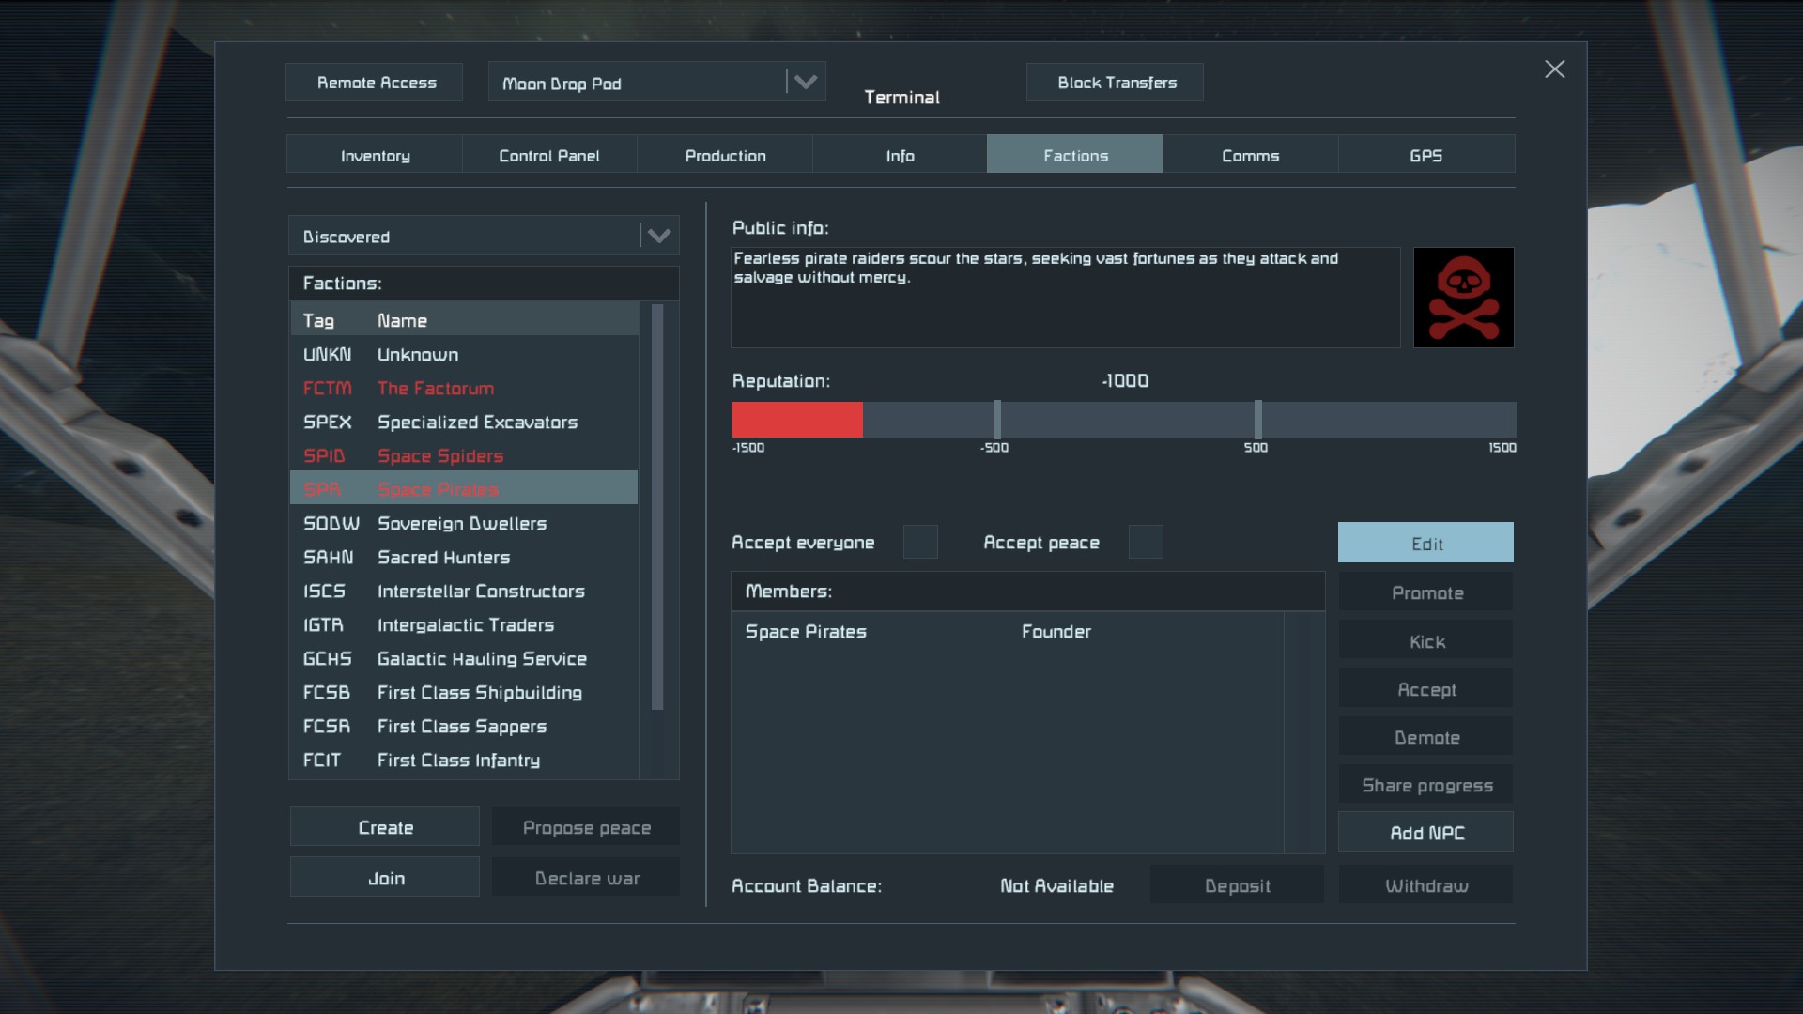Image resolution: width=1803 pixels, height=1014 pixels.
Task: Click the factions list scrollbar
Action: coord(657,507)
